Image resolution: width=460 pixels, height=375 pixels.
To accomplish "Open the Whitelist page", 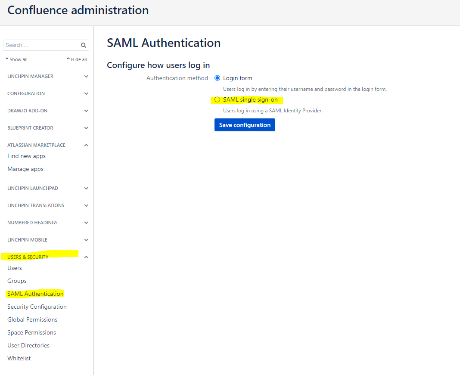I will point(19,358).
